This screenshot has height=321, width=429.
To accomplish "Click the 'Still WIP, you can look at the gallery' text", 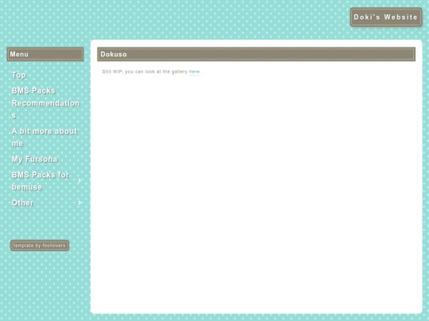I will (145, 72).
